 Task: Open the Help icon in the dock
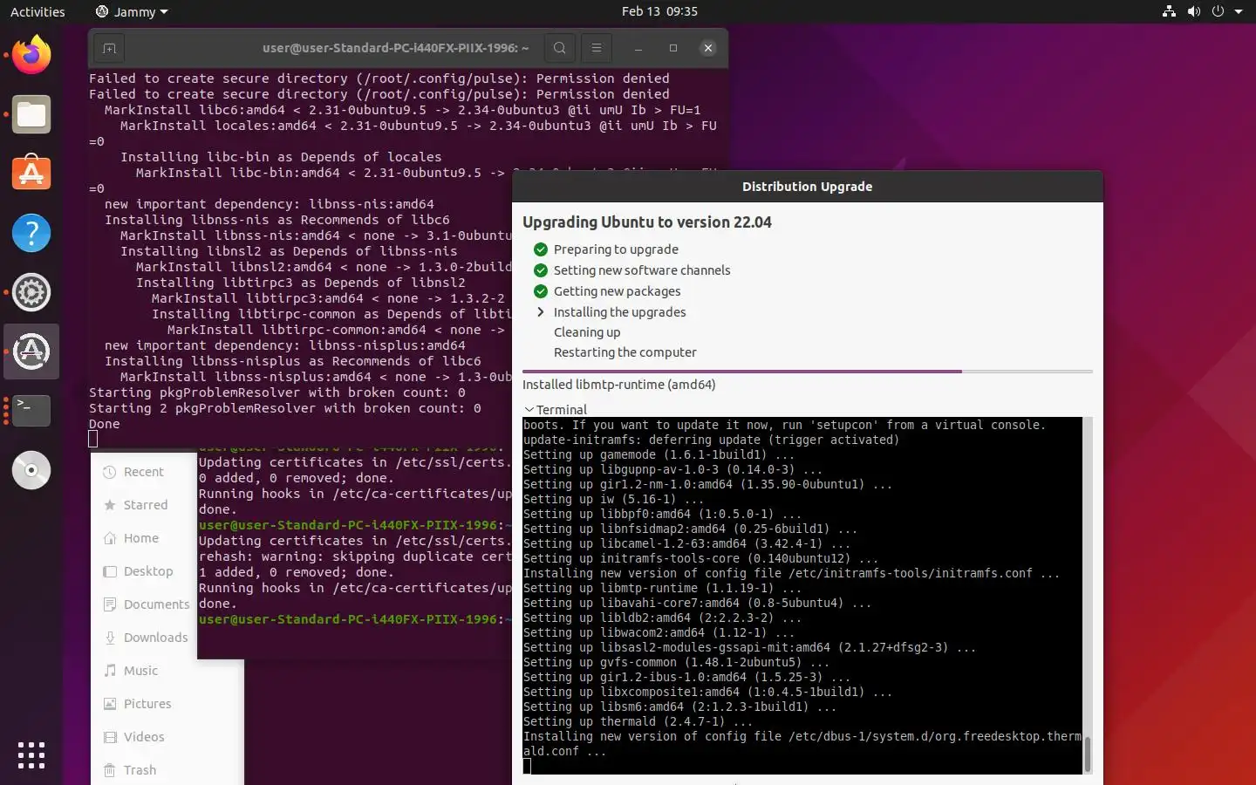click(x=31, y=233)
